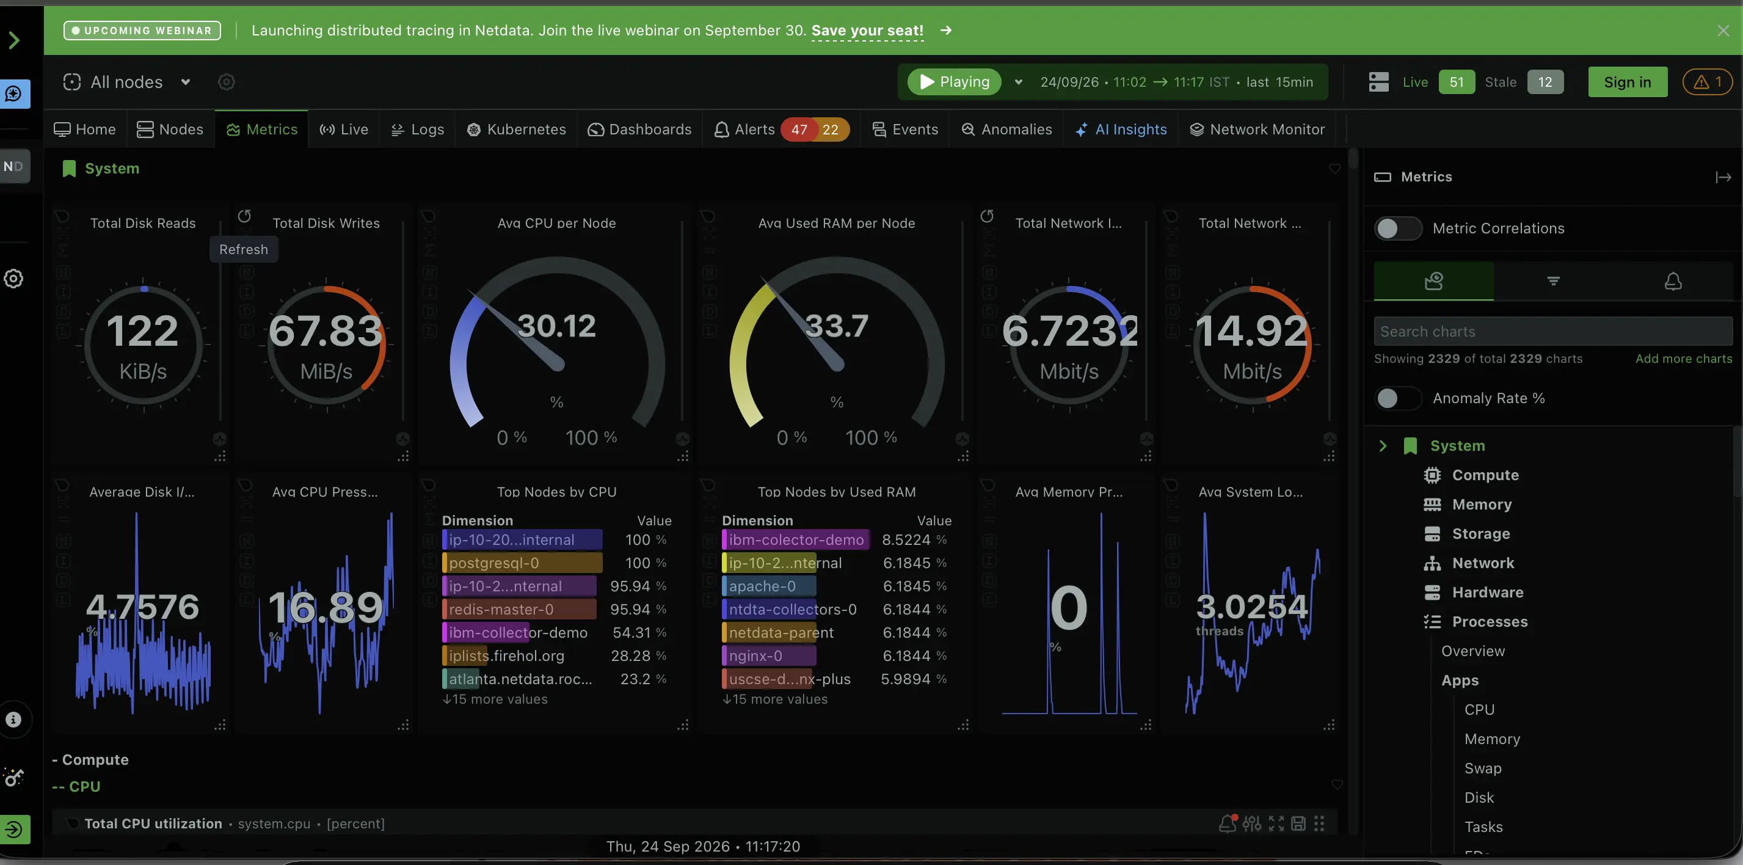Click the Avg Used RAM per Node gauge
The height and width of the screenshot is (865, 1743).
point(836,342)
